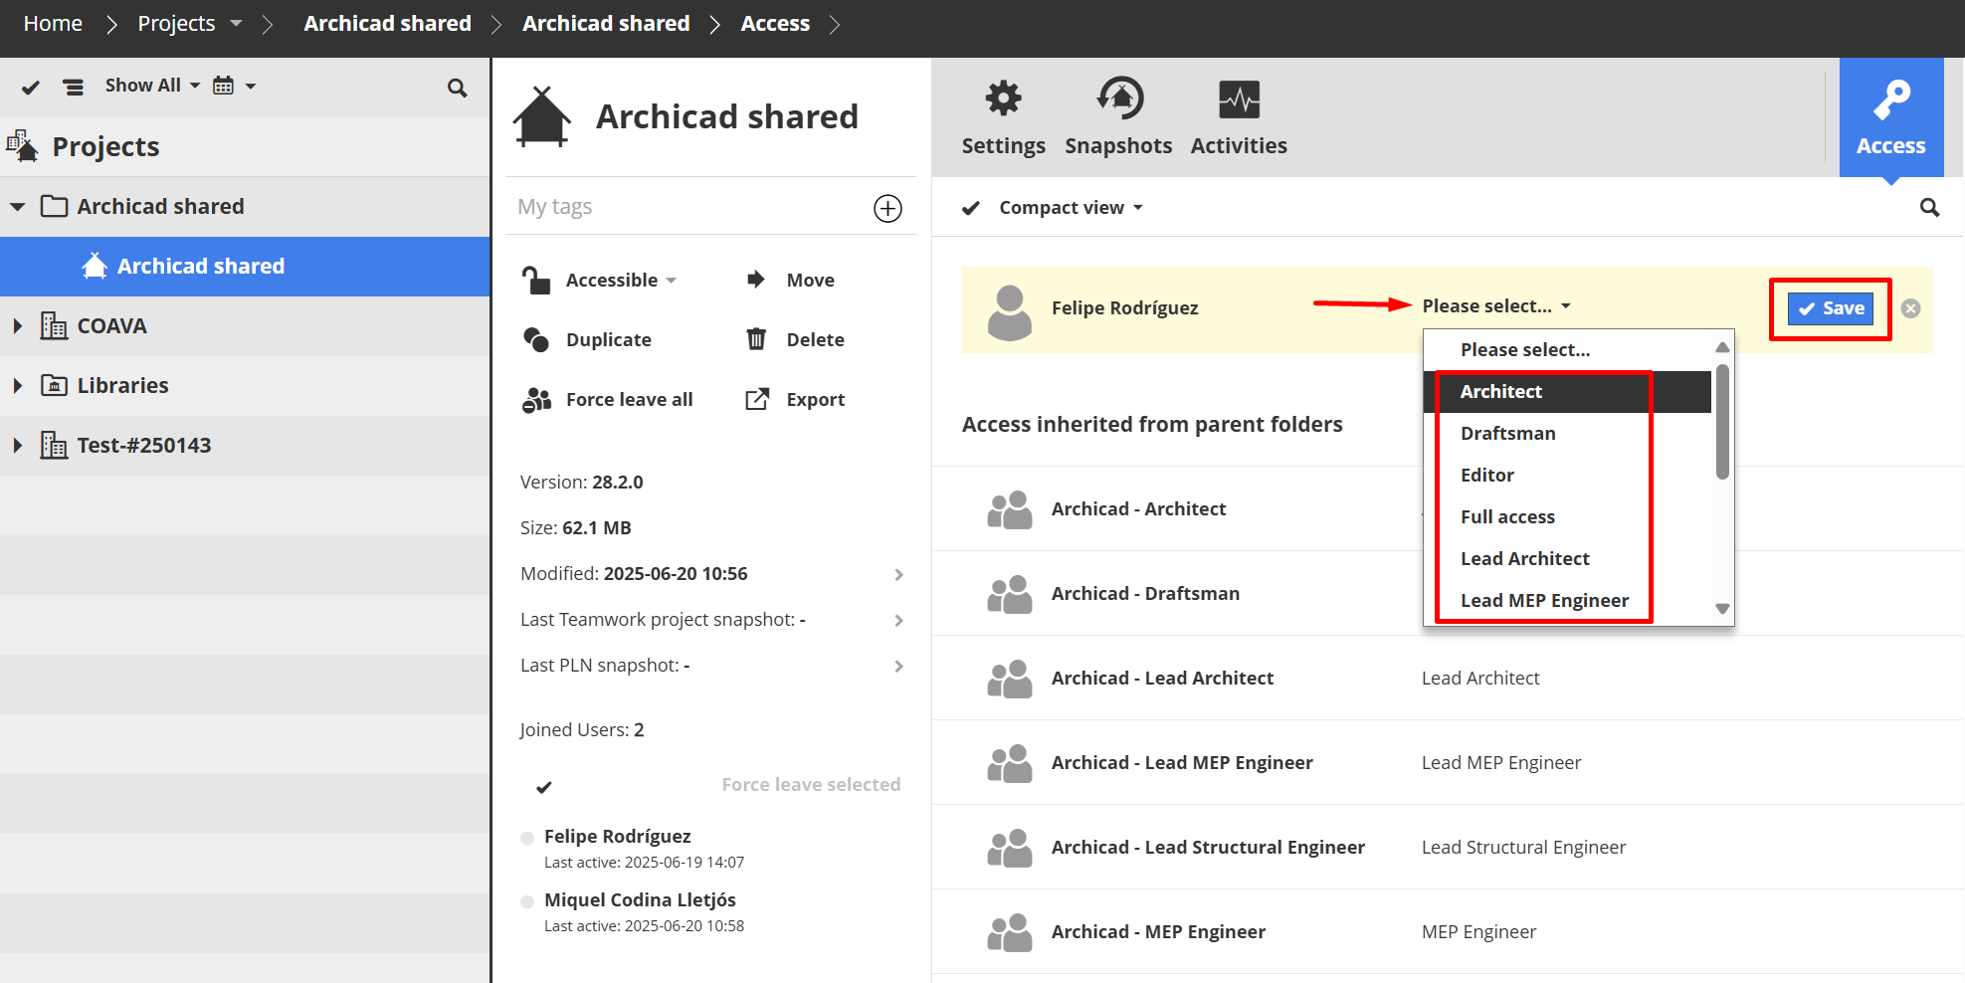Select all items with the sidebar checkmark
Image resolution: width=1965 pixels, height=983 pixels.
point(31,88)
